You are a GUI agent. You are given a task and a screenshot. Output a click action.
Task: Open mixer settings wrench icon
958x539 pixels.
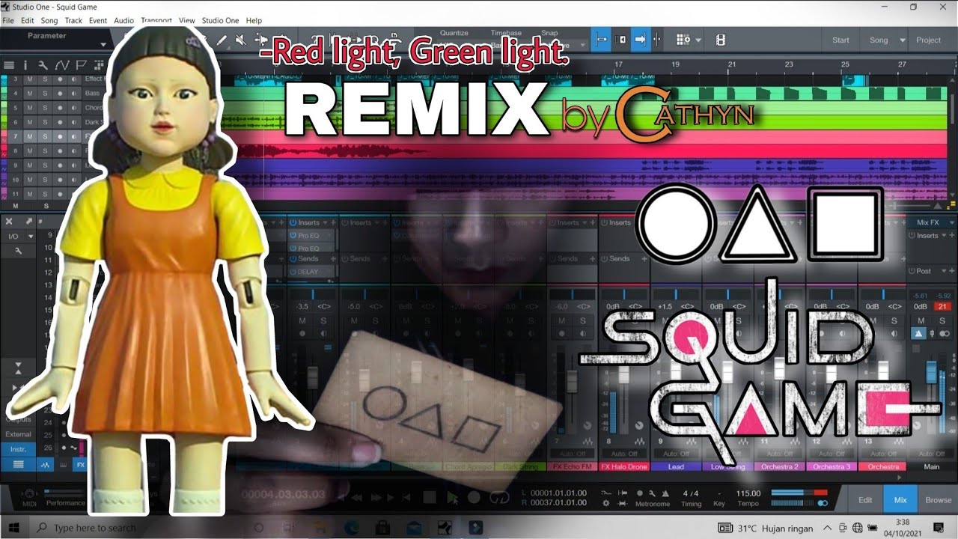point(18,252)
